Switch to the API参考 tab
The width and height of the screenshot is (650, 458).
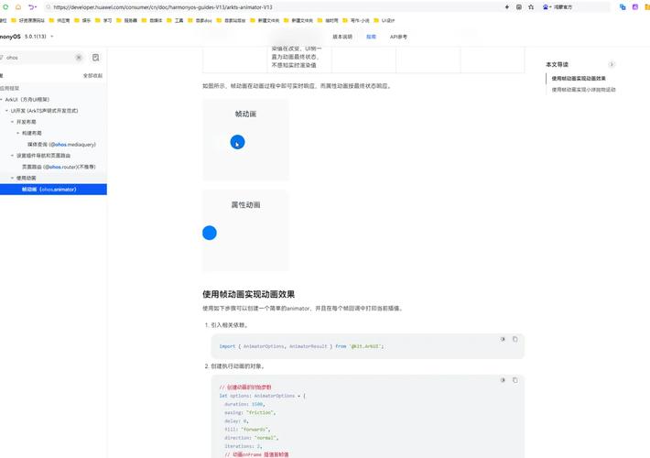(398, 37)
